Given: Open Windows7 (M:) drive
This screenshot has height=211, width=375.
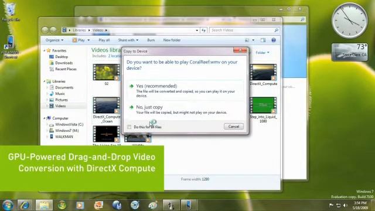Looking at the screenshot, I should coord(64,131).
